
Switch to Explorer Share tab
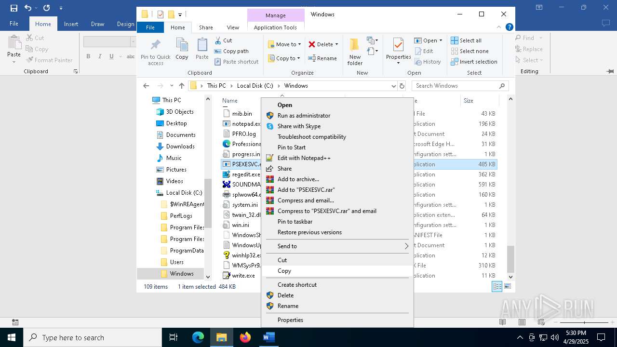pyautogui.click(x=206, y=27)
